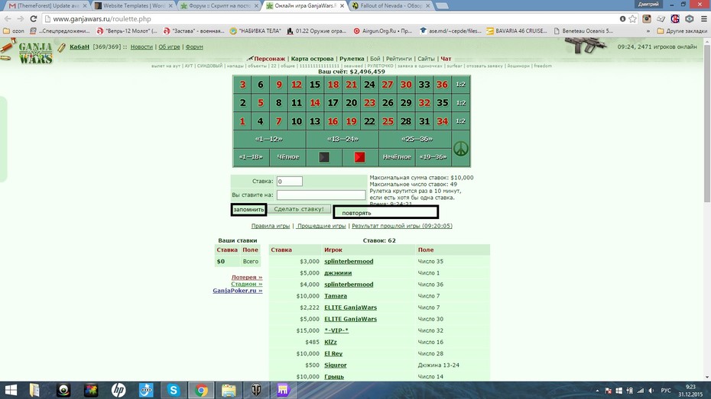Click the browser back arrow

[8, 19]
